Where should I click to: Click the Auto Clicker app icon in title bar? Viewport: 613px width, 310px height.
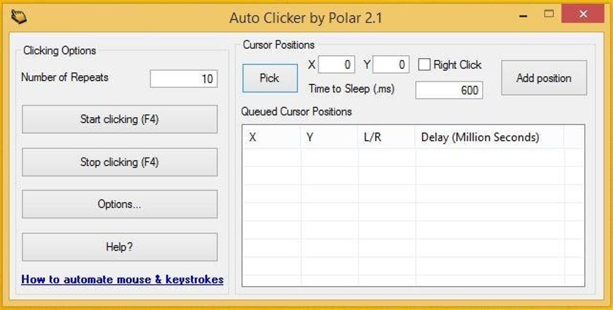(19, 17)
